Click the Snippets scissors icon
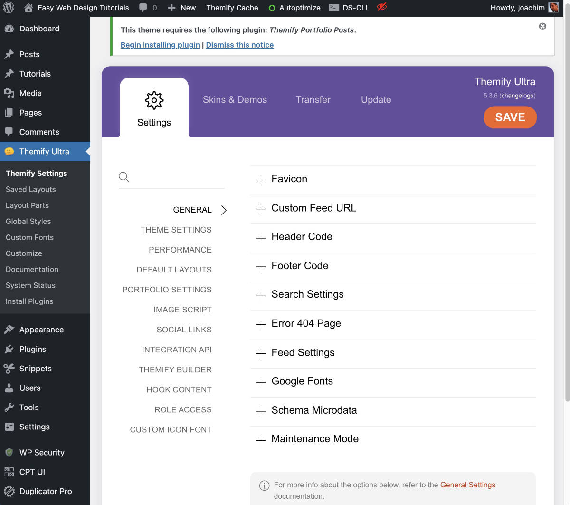 9,369
